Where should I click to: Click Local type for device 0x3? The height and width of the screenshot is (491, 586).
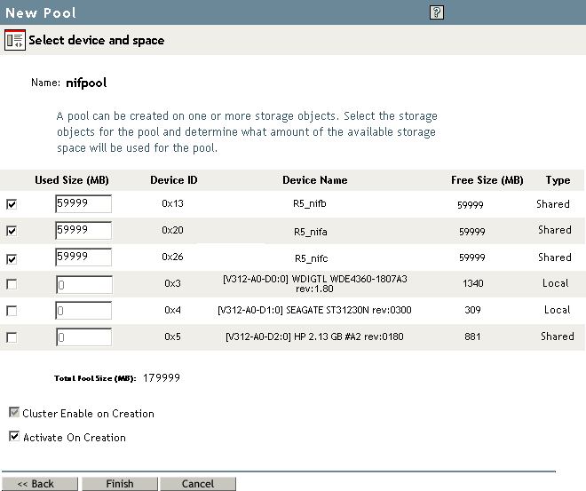[x=556, y=283]
